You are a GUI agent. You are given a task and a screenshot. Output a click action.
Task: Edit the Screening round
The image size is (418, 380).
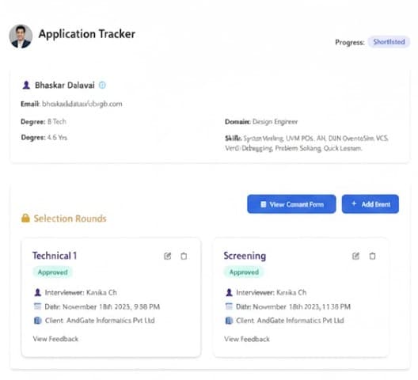[x=355, y=256]
